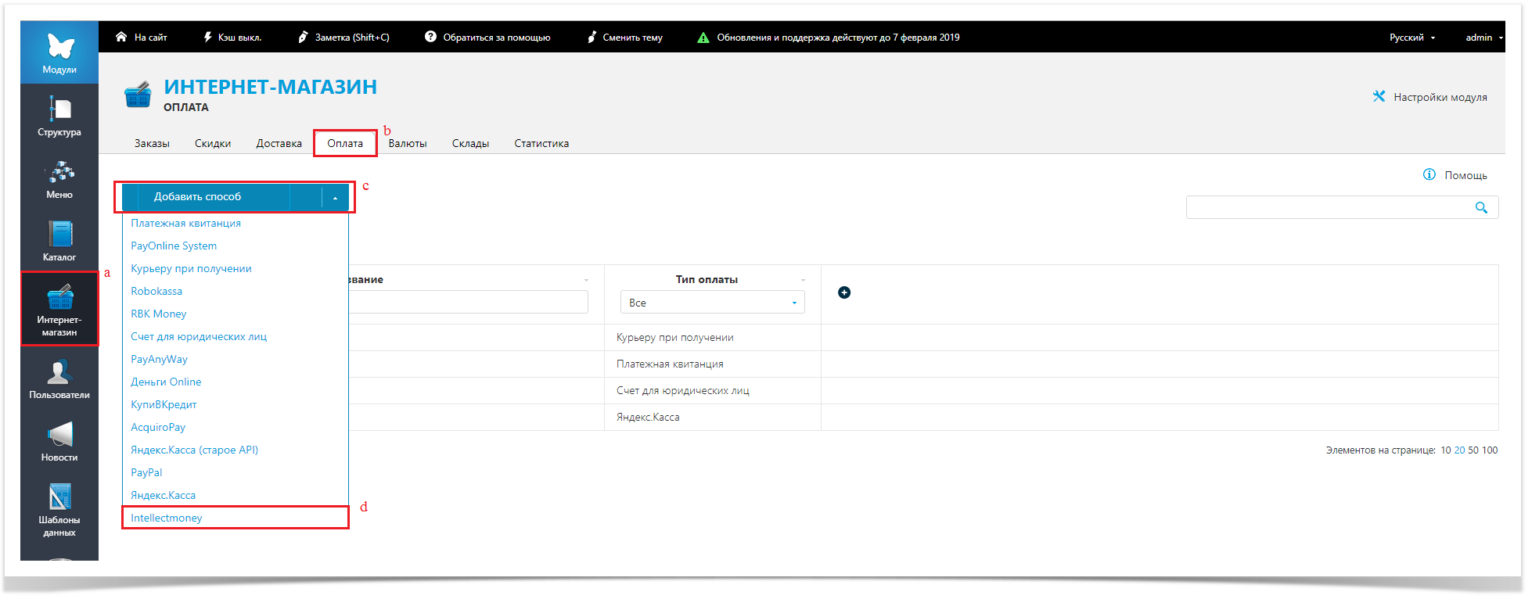
Task: Open the Русский language dropdown
Action: [1412, 38]
